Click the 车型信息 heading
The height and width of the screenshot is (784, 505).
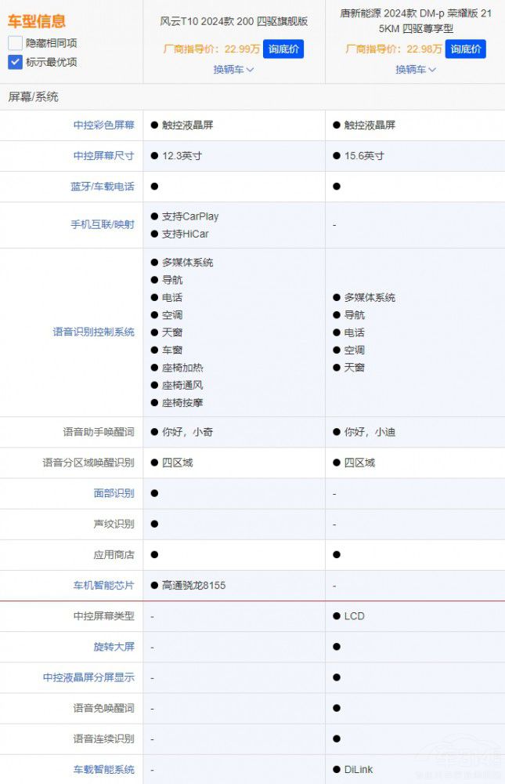36,21
